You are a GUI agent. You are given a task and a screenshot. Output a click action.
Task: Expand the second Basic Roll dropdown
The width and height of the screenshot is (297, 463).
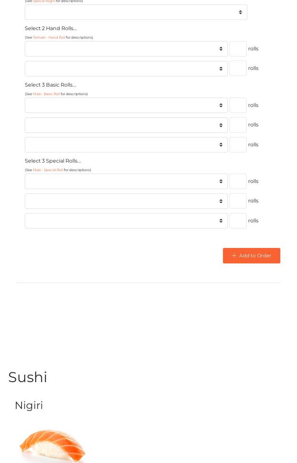(x=126, y=125)
